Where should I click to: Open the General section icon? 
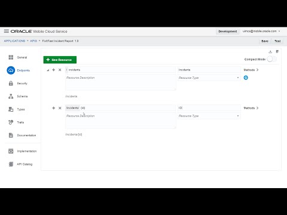[11, 57]
